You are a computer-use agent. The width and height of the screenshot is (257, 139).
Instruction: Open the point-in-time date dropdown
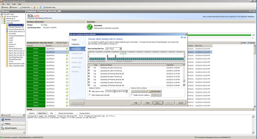pyautogui.click(x=114, y=91)
